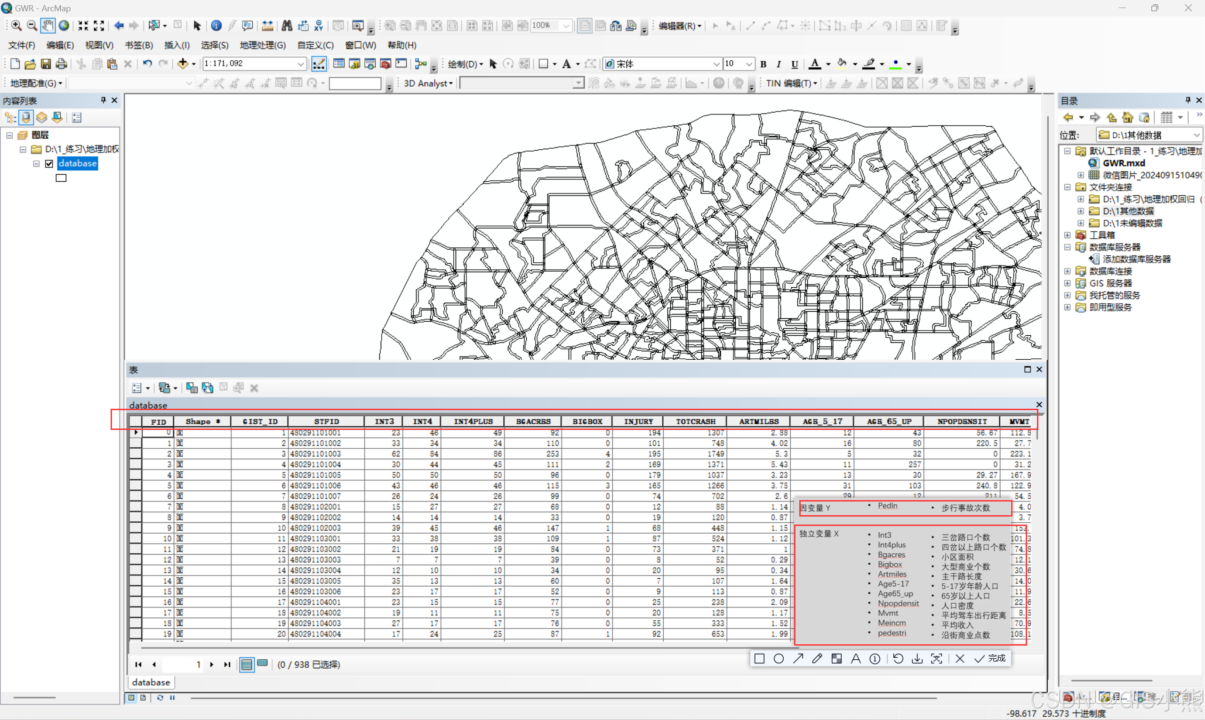Sort by the TOTCRASH column header
The height and width of the screenshot is (720, 1205).
pyautogui.click(x=695, y=421)
